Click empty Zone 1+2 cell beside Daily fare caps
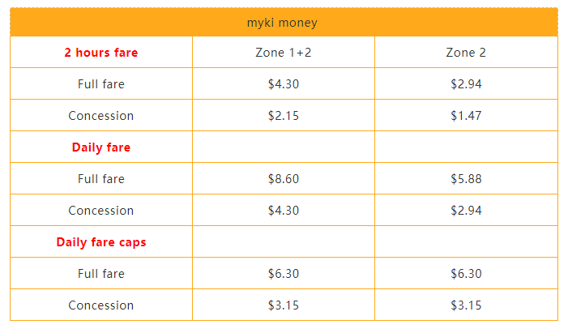Viewport: 568px width, 333px height. [284, 242]
